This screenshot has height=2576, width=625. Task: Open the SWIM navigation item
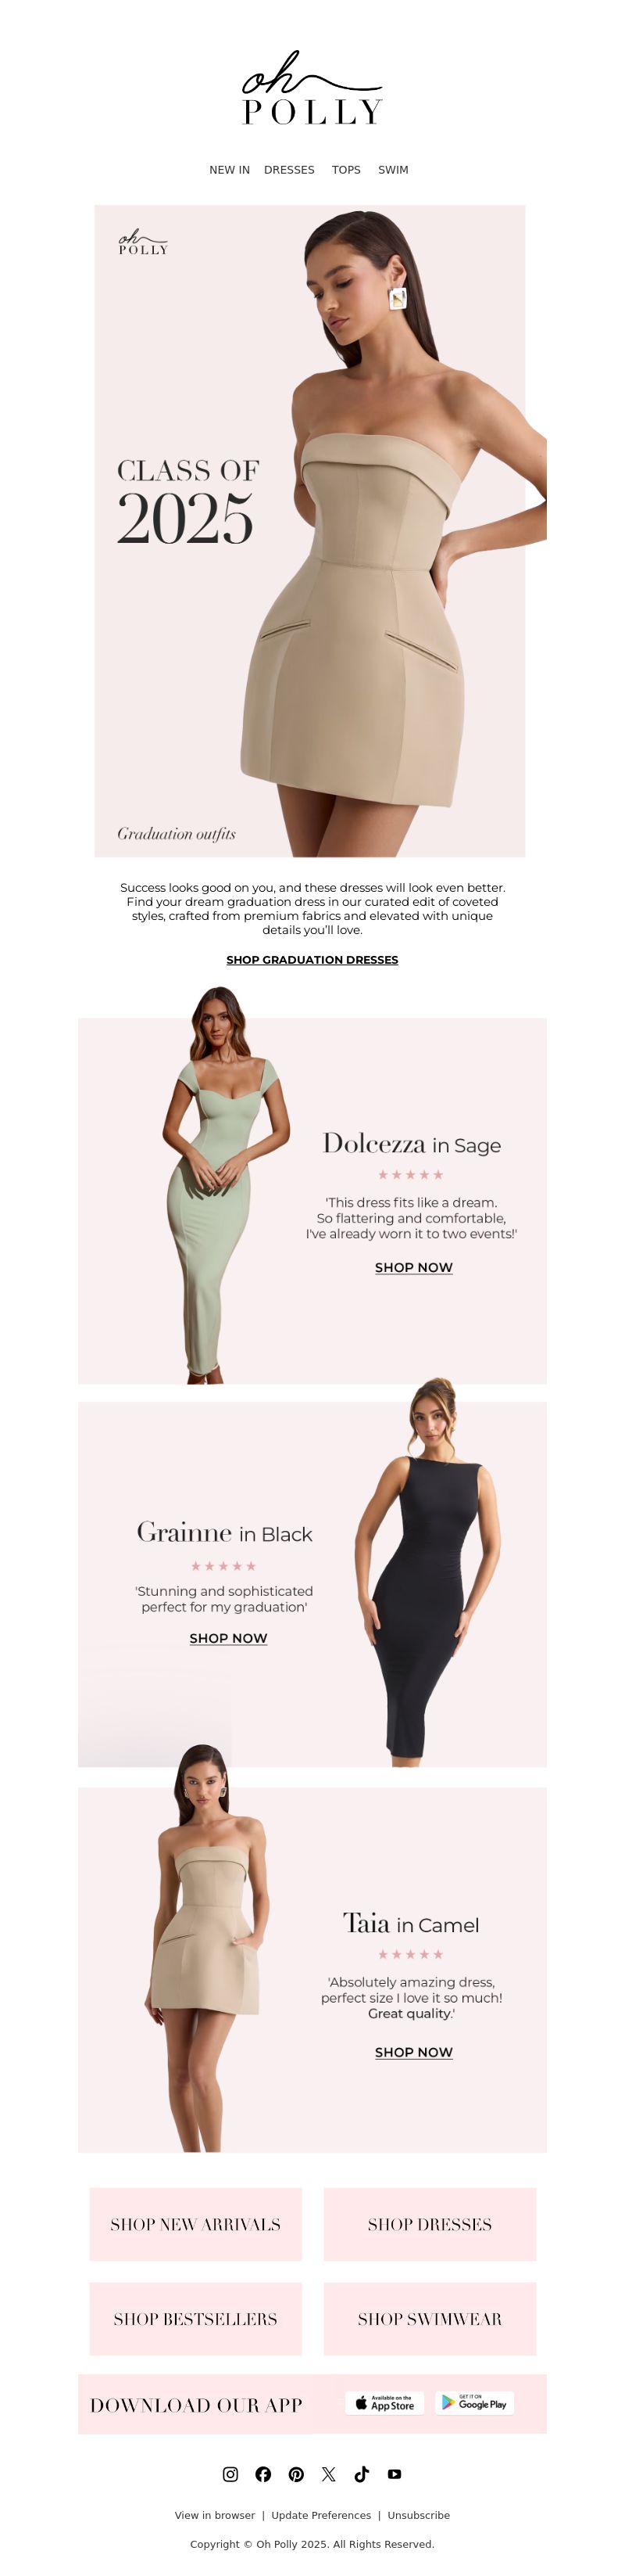point(394,170)
